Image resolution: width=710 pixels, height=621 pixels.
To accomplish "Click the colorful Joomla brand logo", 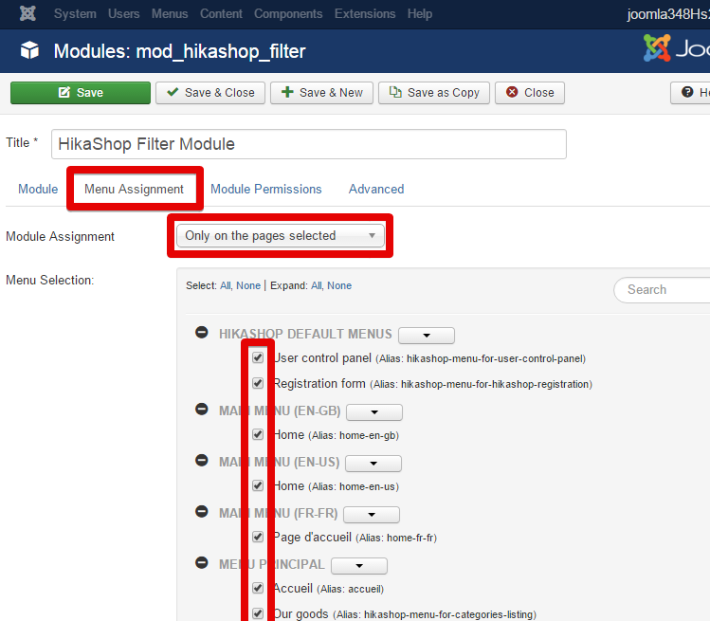I will pyautogui.click(x=657, y=47).
